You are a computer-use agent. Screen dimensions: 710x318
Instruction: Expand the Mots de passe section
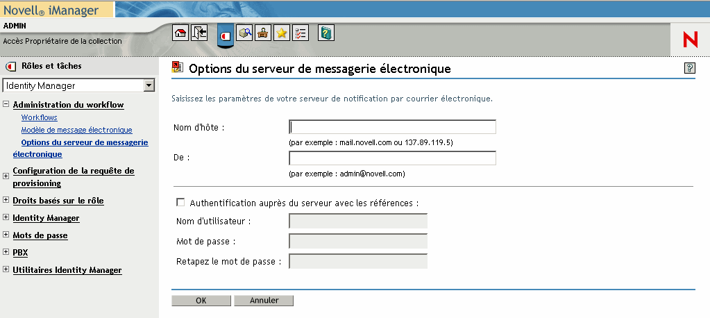(6, 234)
